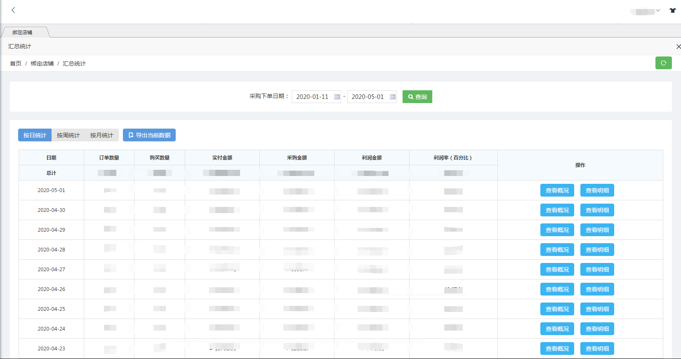The image size is (681, 359).
Task: Open calendar icon for start date 2020-01-11
Action: click(x=337, y=97)
